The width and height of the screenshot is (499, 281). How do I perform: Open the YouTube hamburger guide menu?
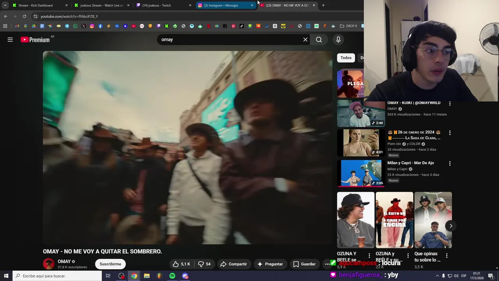pyautogui.click(x=10, y=39)
